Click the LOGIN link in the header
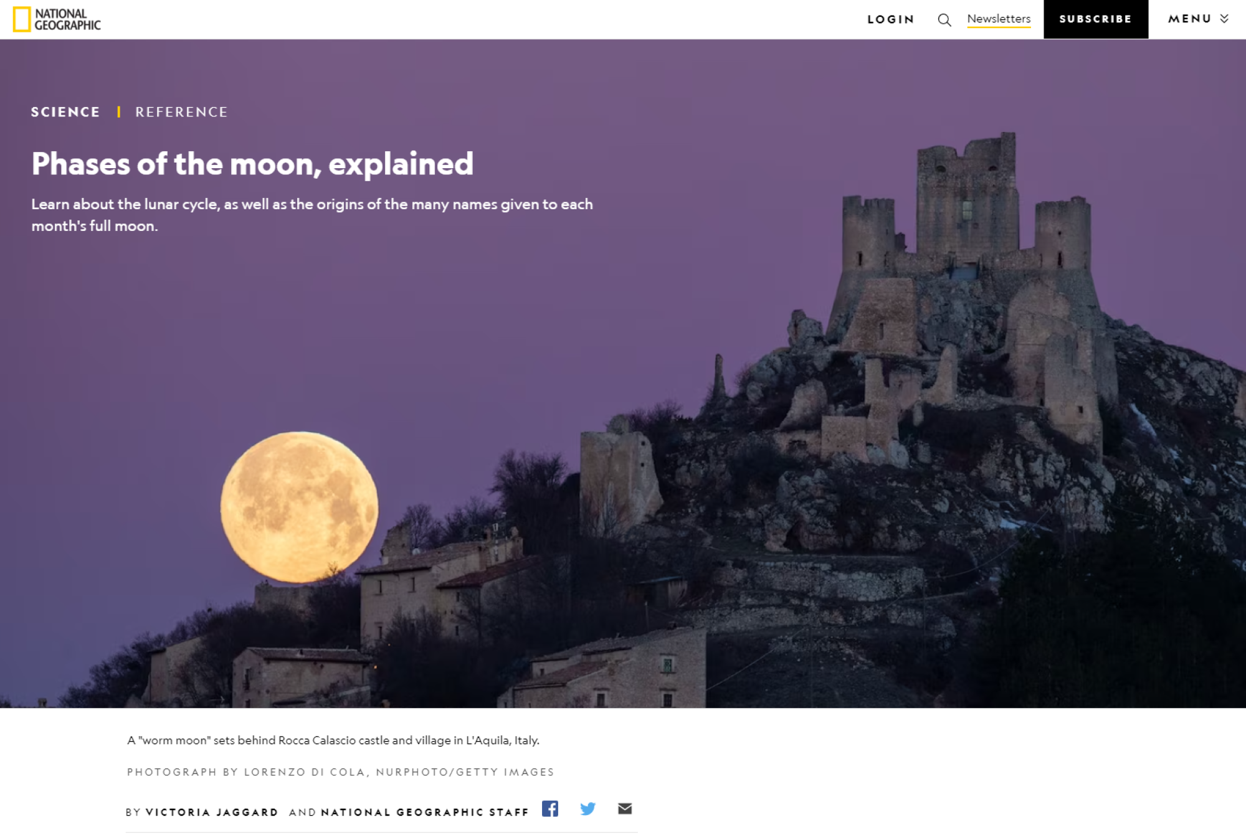This screenshot has width=1246, height=840. click(890, 19)
